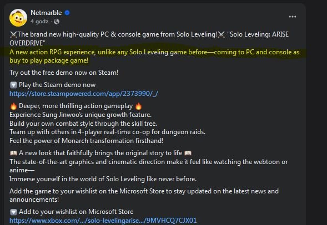Screen dimensions: 327x225
Task: Click the crossed swords emoji before 'The brand new'
Action: [13, 34]
